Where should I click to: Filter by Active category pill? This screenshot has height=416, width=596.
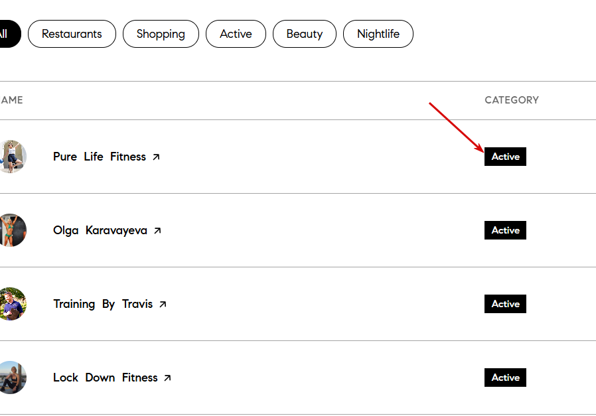click(x=236, y=34)
